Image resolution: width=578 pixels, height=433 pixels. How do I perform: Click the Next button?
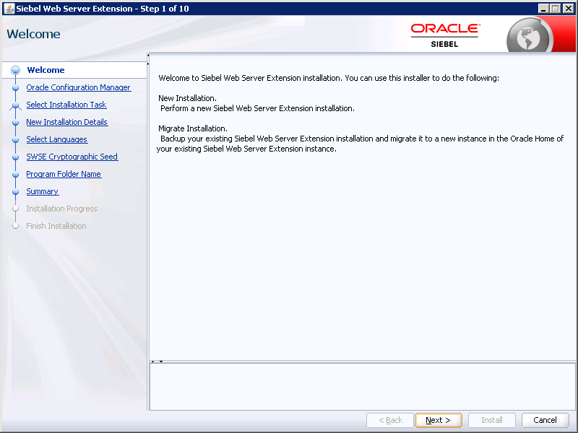[438, 420]
